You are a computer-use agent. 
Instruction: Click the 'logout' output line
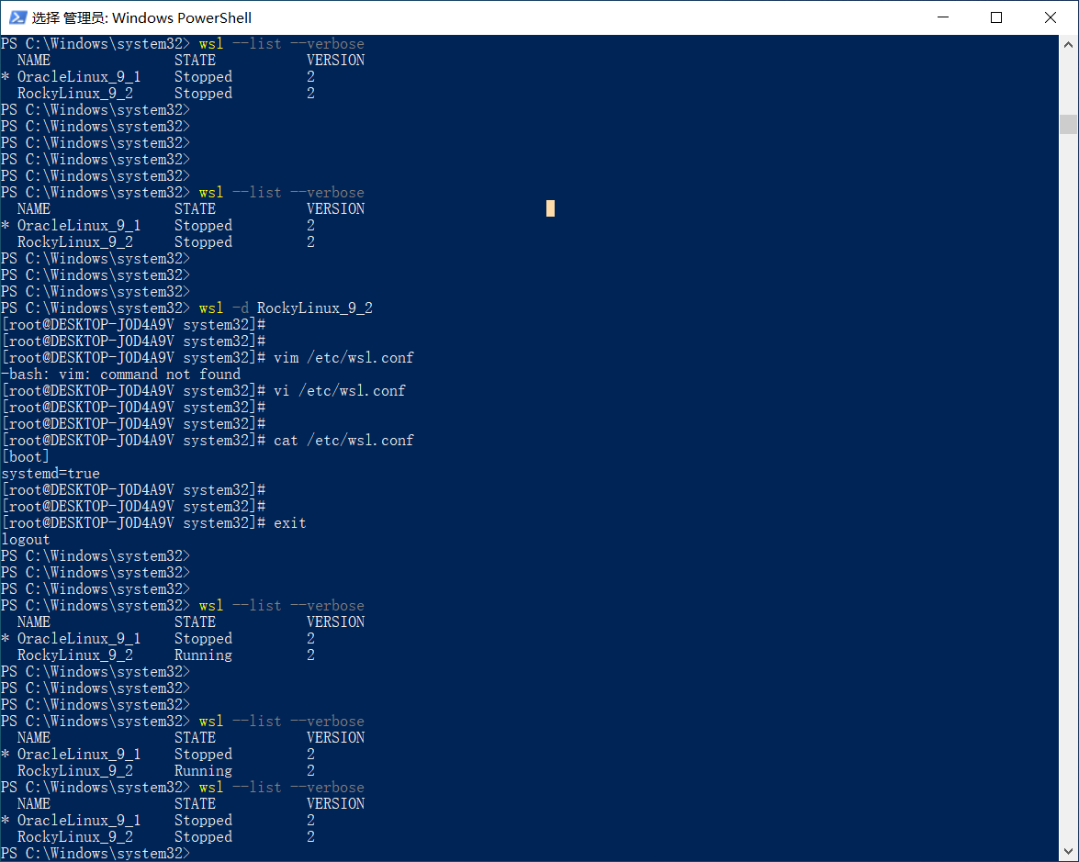[x=26, y=540]
